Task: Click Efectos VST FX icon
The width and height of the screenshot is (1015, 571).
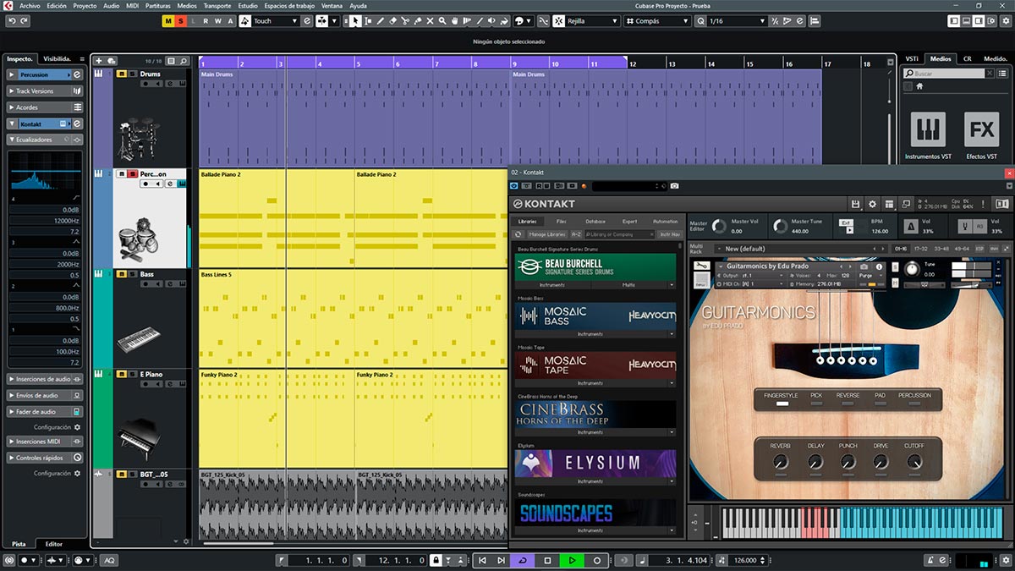Action: point(982,129)
